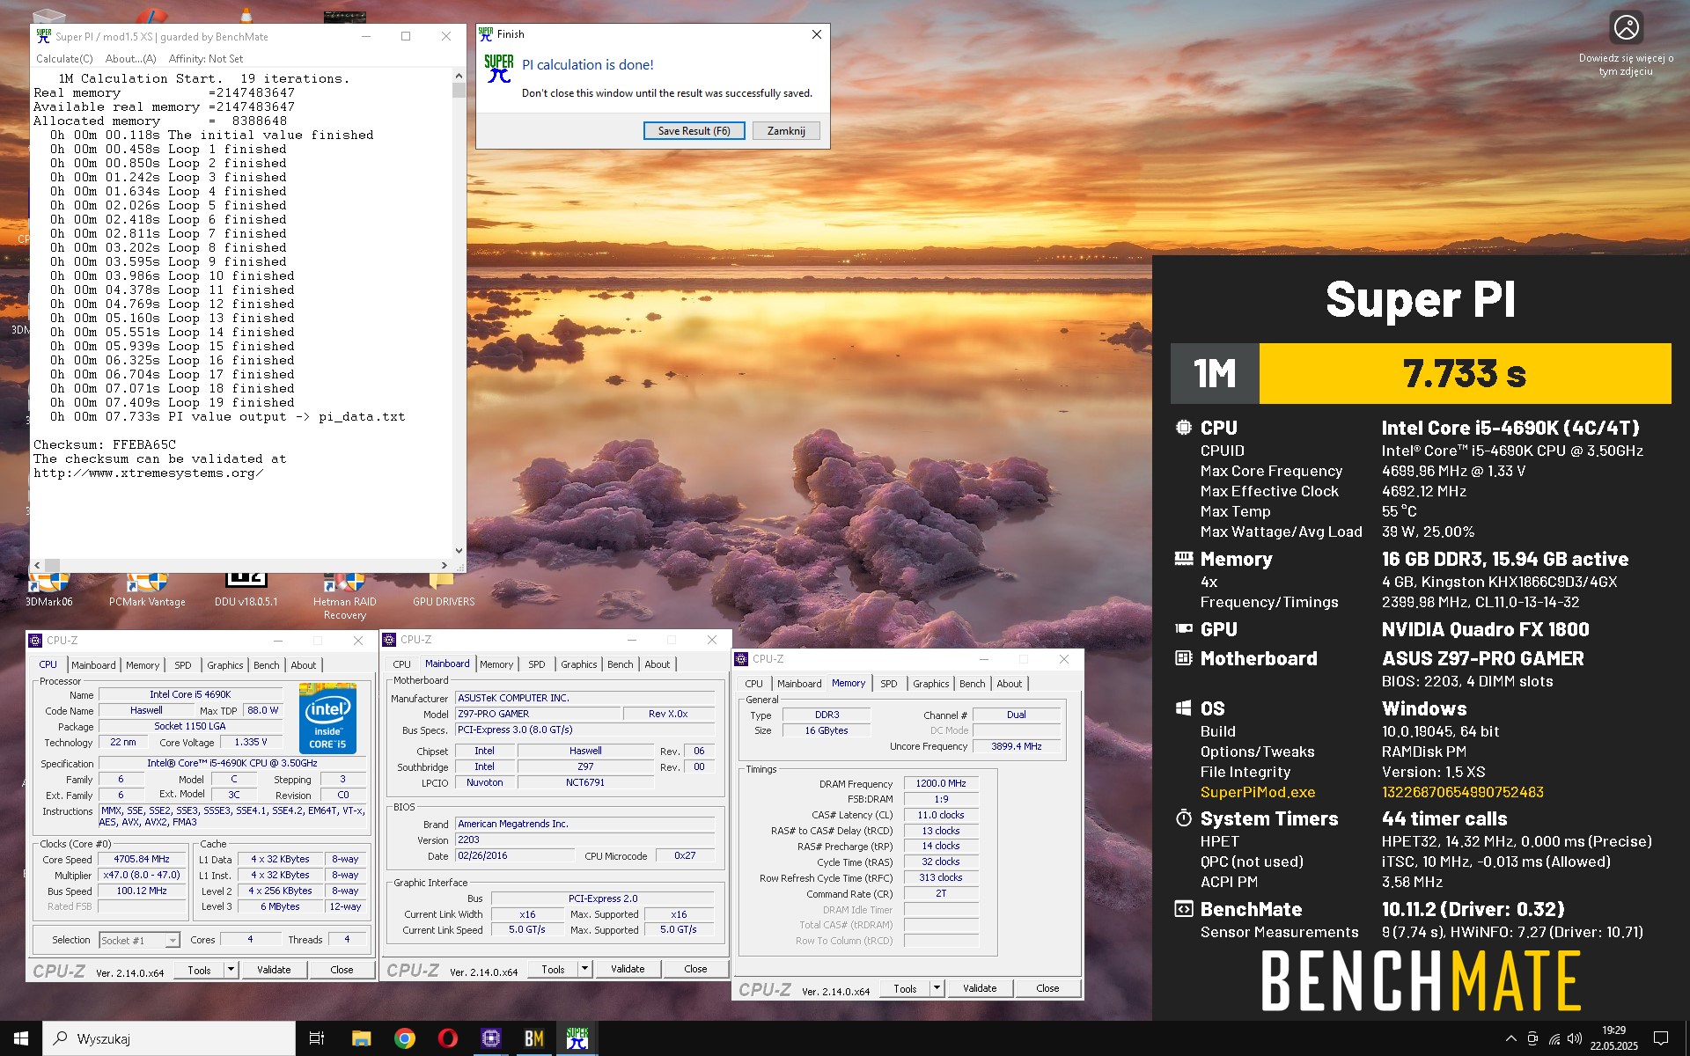Image resolution: width=1690 pixels, height=1056 pixels.
Task: Click BIOS Version field 2203
Action: [x=585, y=840]
